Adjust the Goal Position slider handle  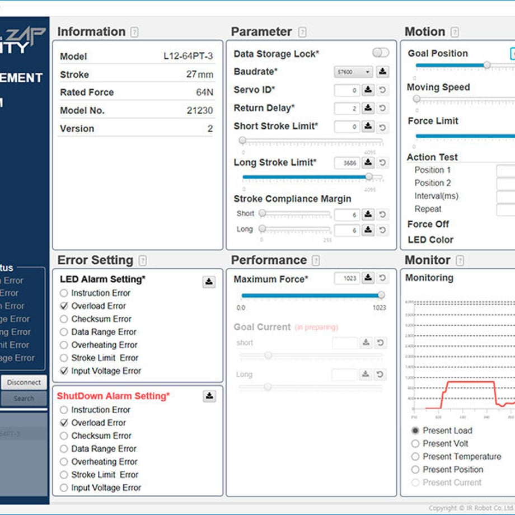[487, 65]
